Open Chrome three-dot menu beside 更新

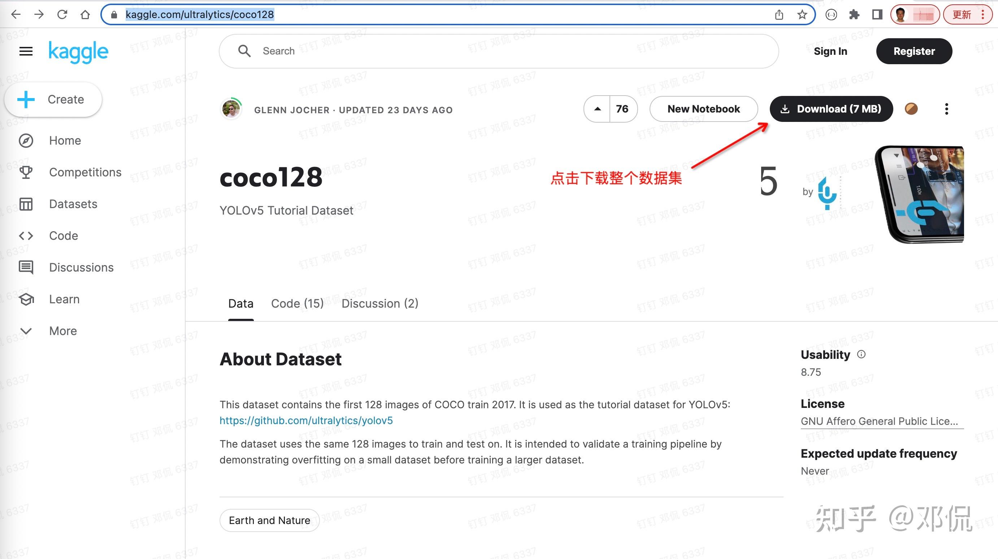[983, 15]
